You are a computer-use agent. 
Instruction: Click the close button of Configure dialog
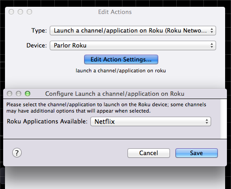[x=9, y=94]
